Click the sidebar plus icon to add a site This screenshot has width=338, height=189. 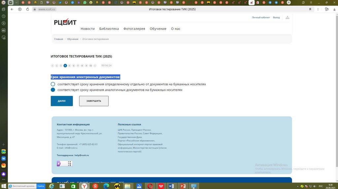coord(3,145)
